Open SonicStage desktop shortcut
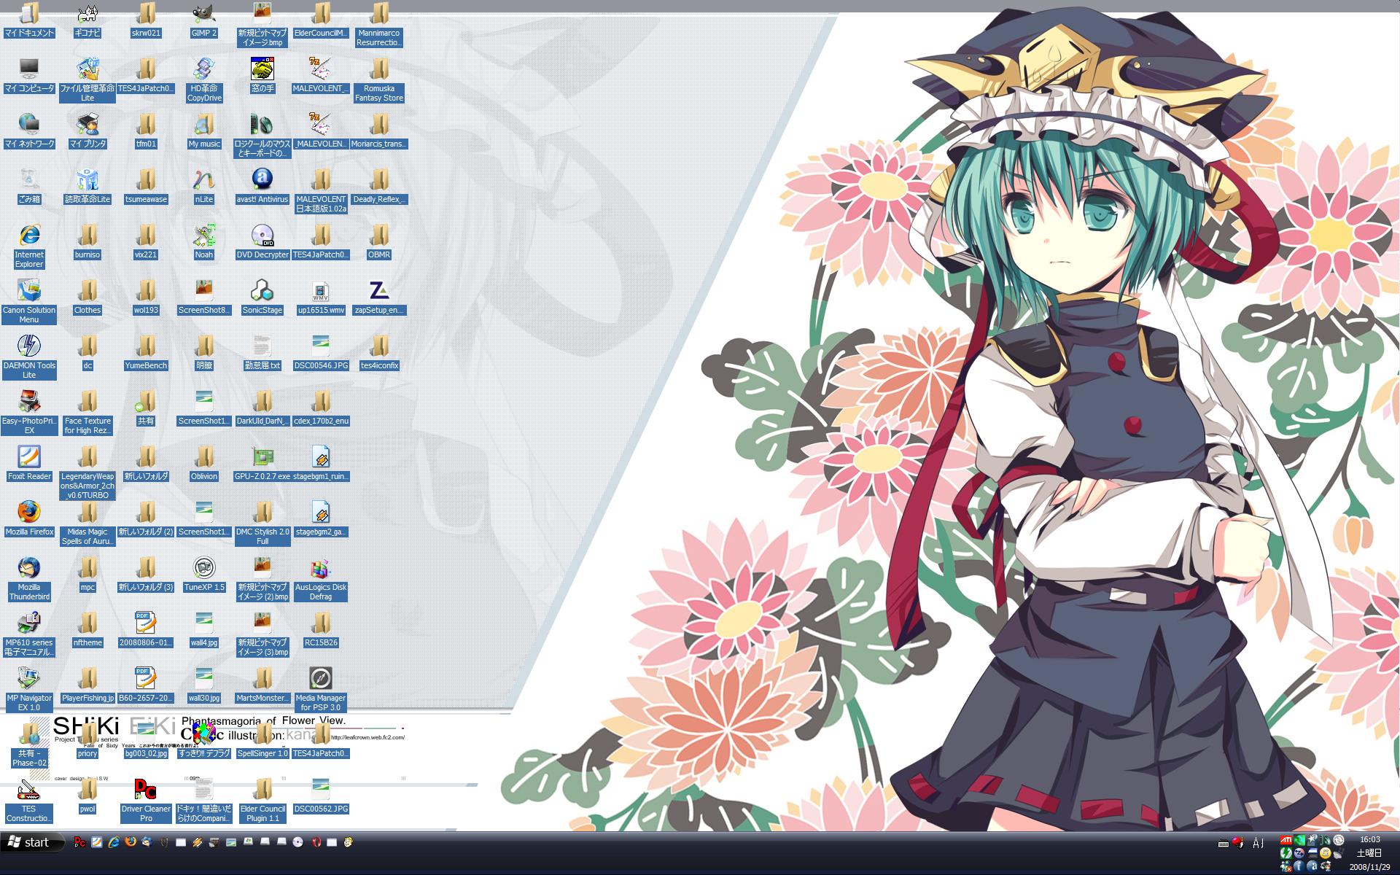The width and height of the screenshot is (1400, 875). coord(262,297)
